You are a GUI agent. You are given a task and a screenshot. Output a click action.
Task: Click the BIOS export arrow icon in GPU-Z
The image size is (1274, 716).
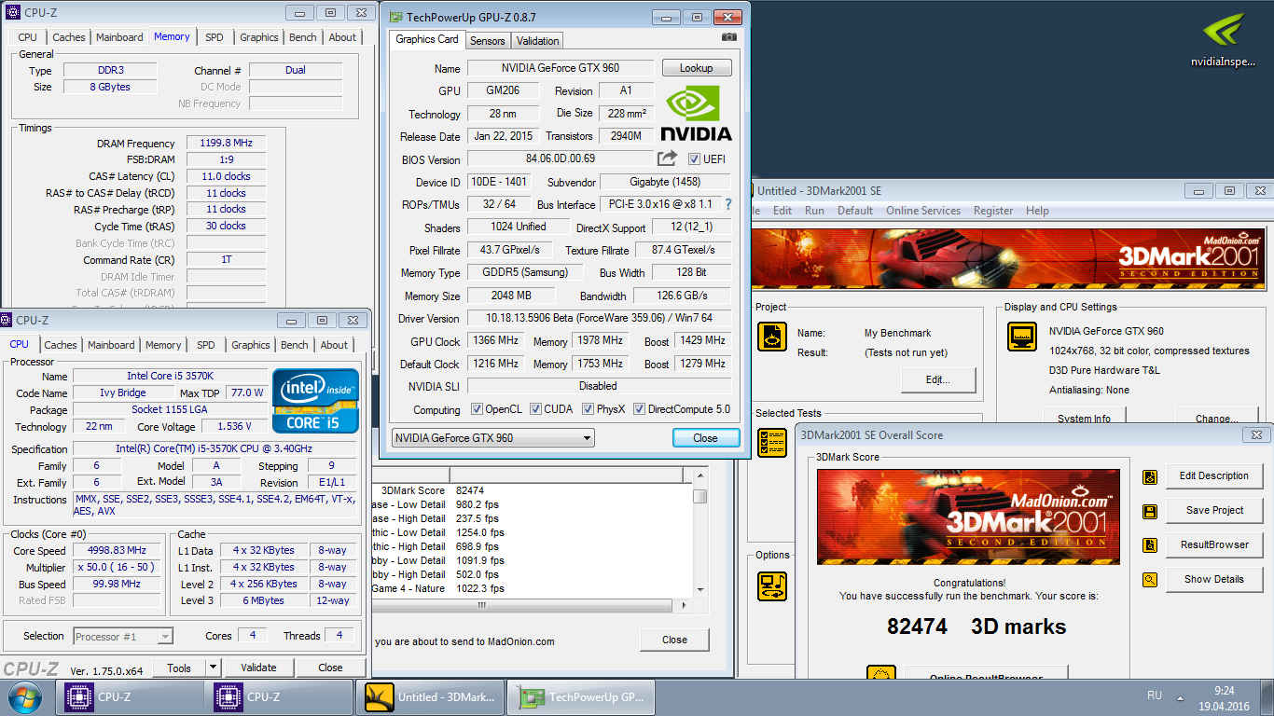[667, 158]
